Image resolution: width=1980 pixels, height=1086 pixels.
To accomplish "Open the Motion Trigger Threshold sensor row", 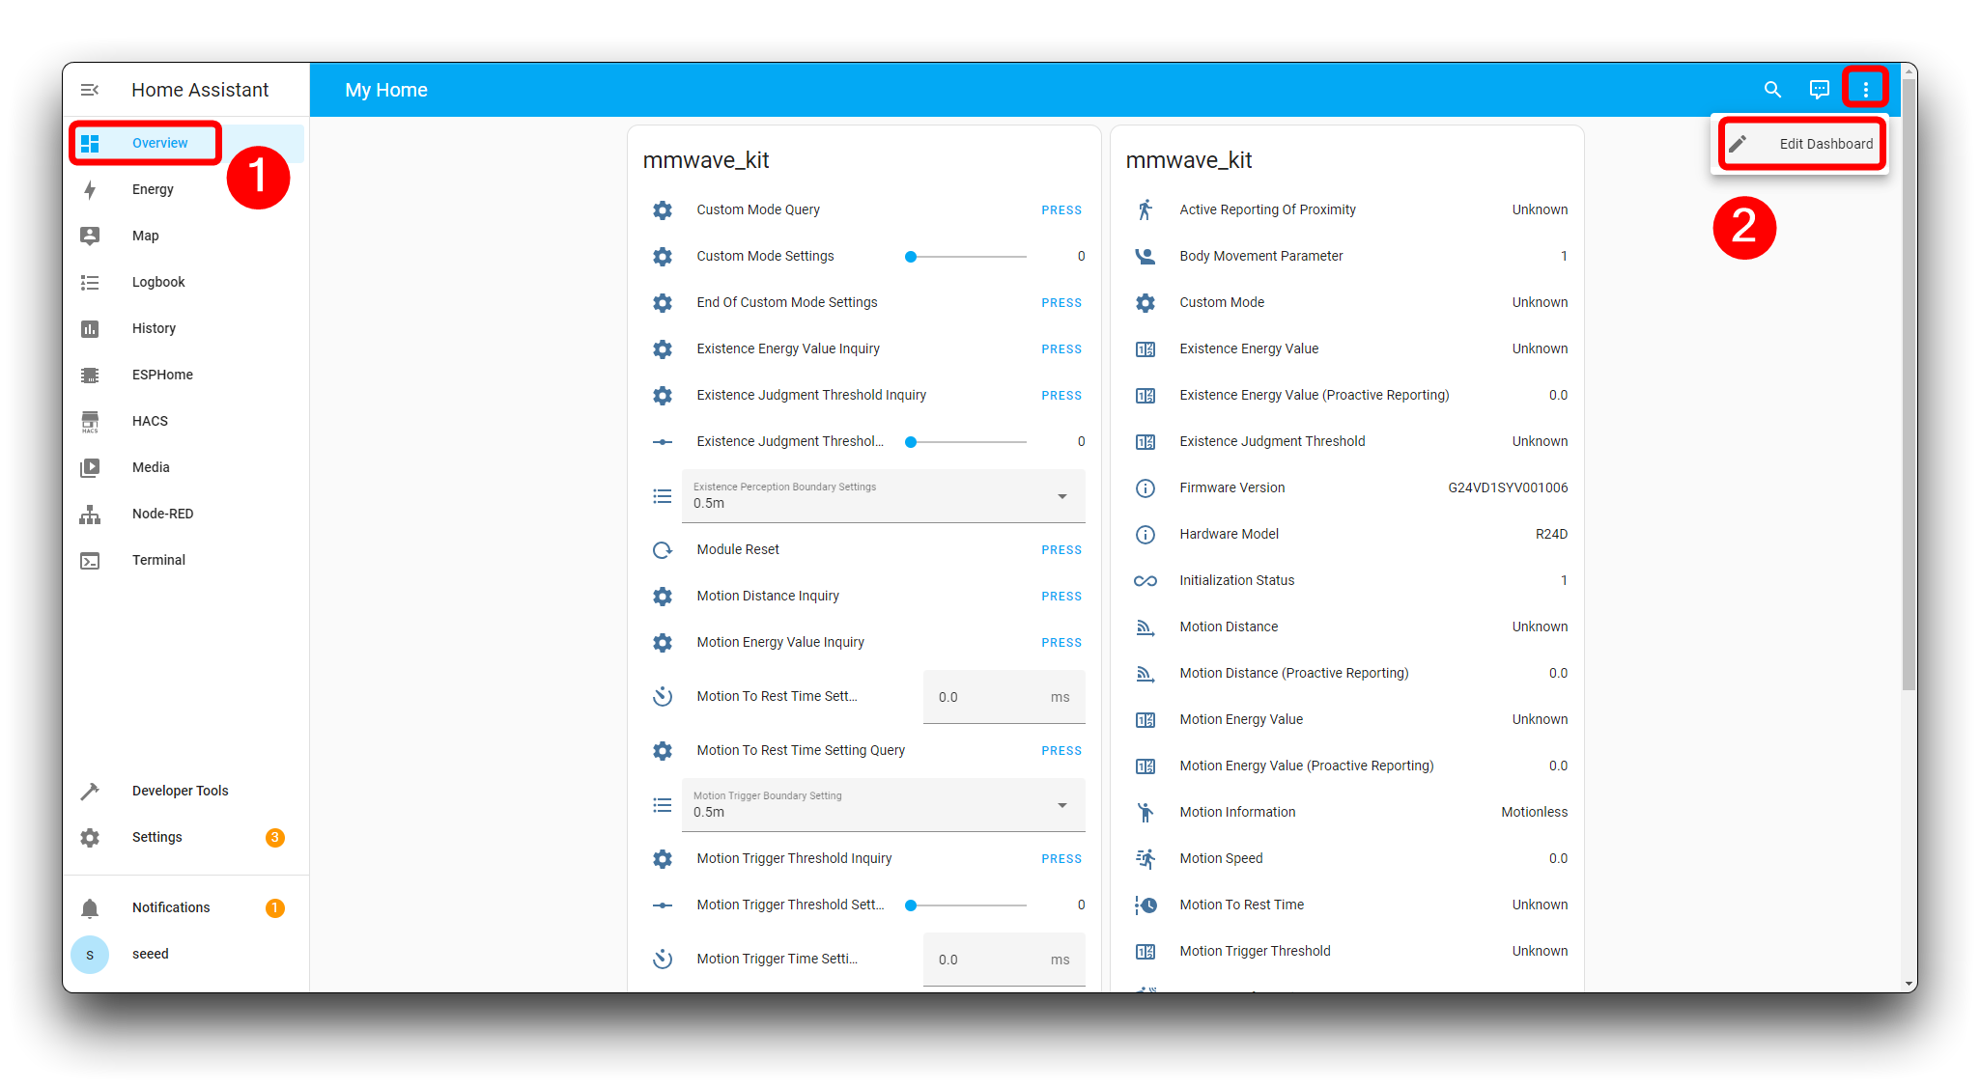I will (x=1347, y=951).
